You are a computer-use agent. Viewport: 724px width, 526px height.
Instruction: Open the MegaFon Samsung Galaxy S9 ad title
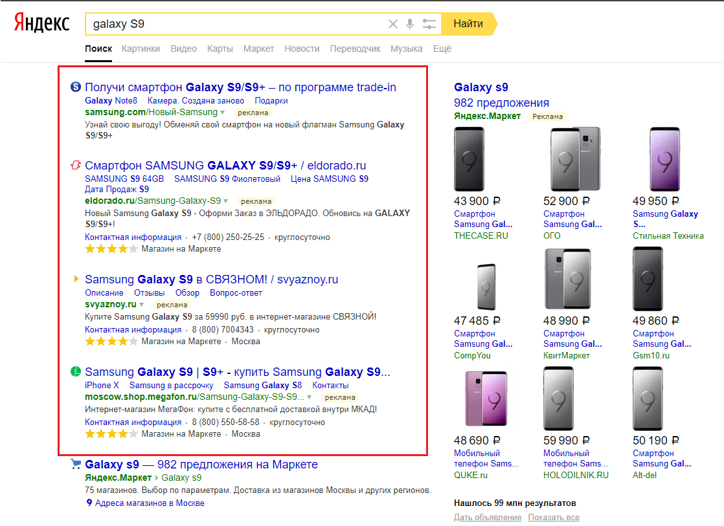[237, 372]
